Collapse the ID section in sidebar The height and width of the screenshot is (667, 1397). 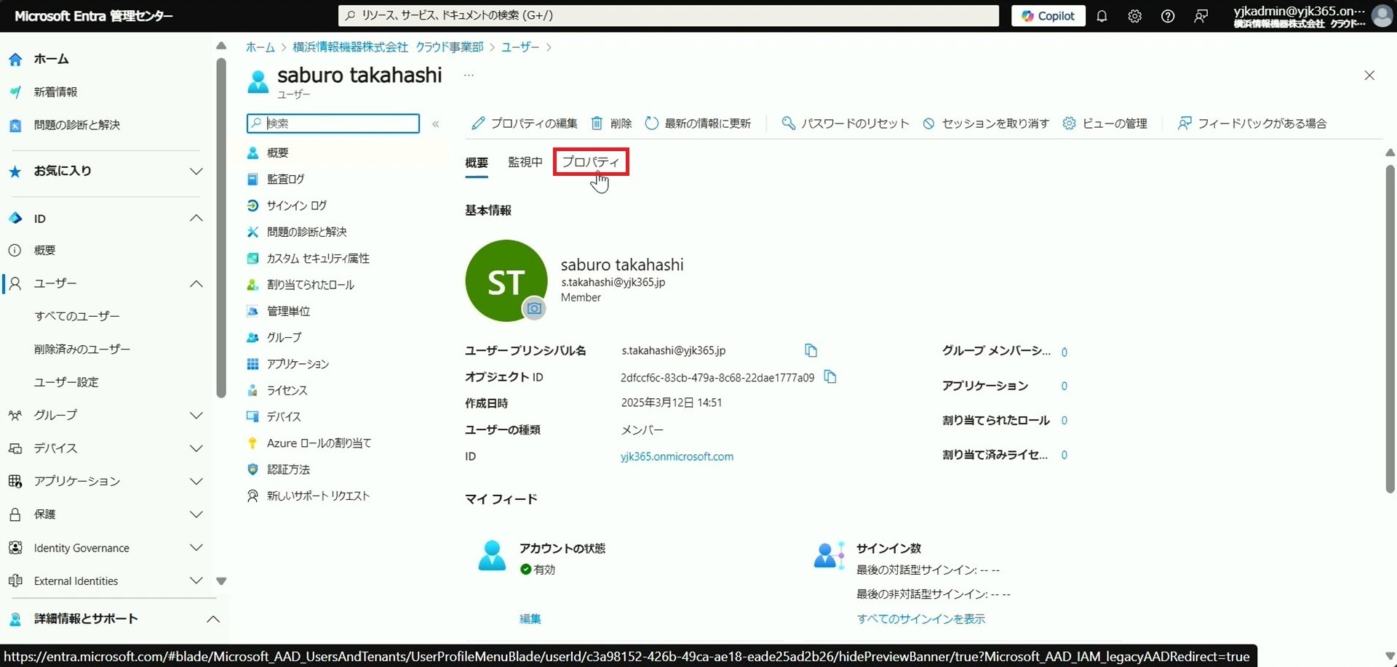point(196,219)
